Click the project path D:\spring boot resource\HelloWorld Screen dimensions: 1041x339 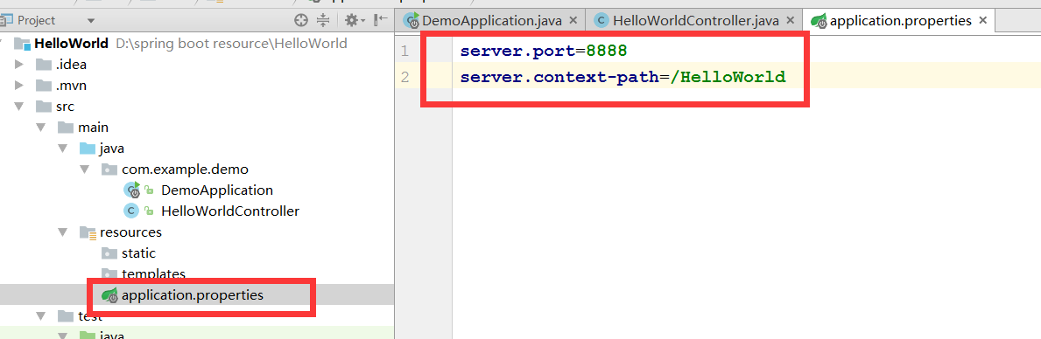tap(232, 45)
